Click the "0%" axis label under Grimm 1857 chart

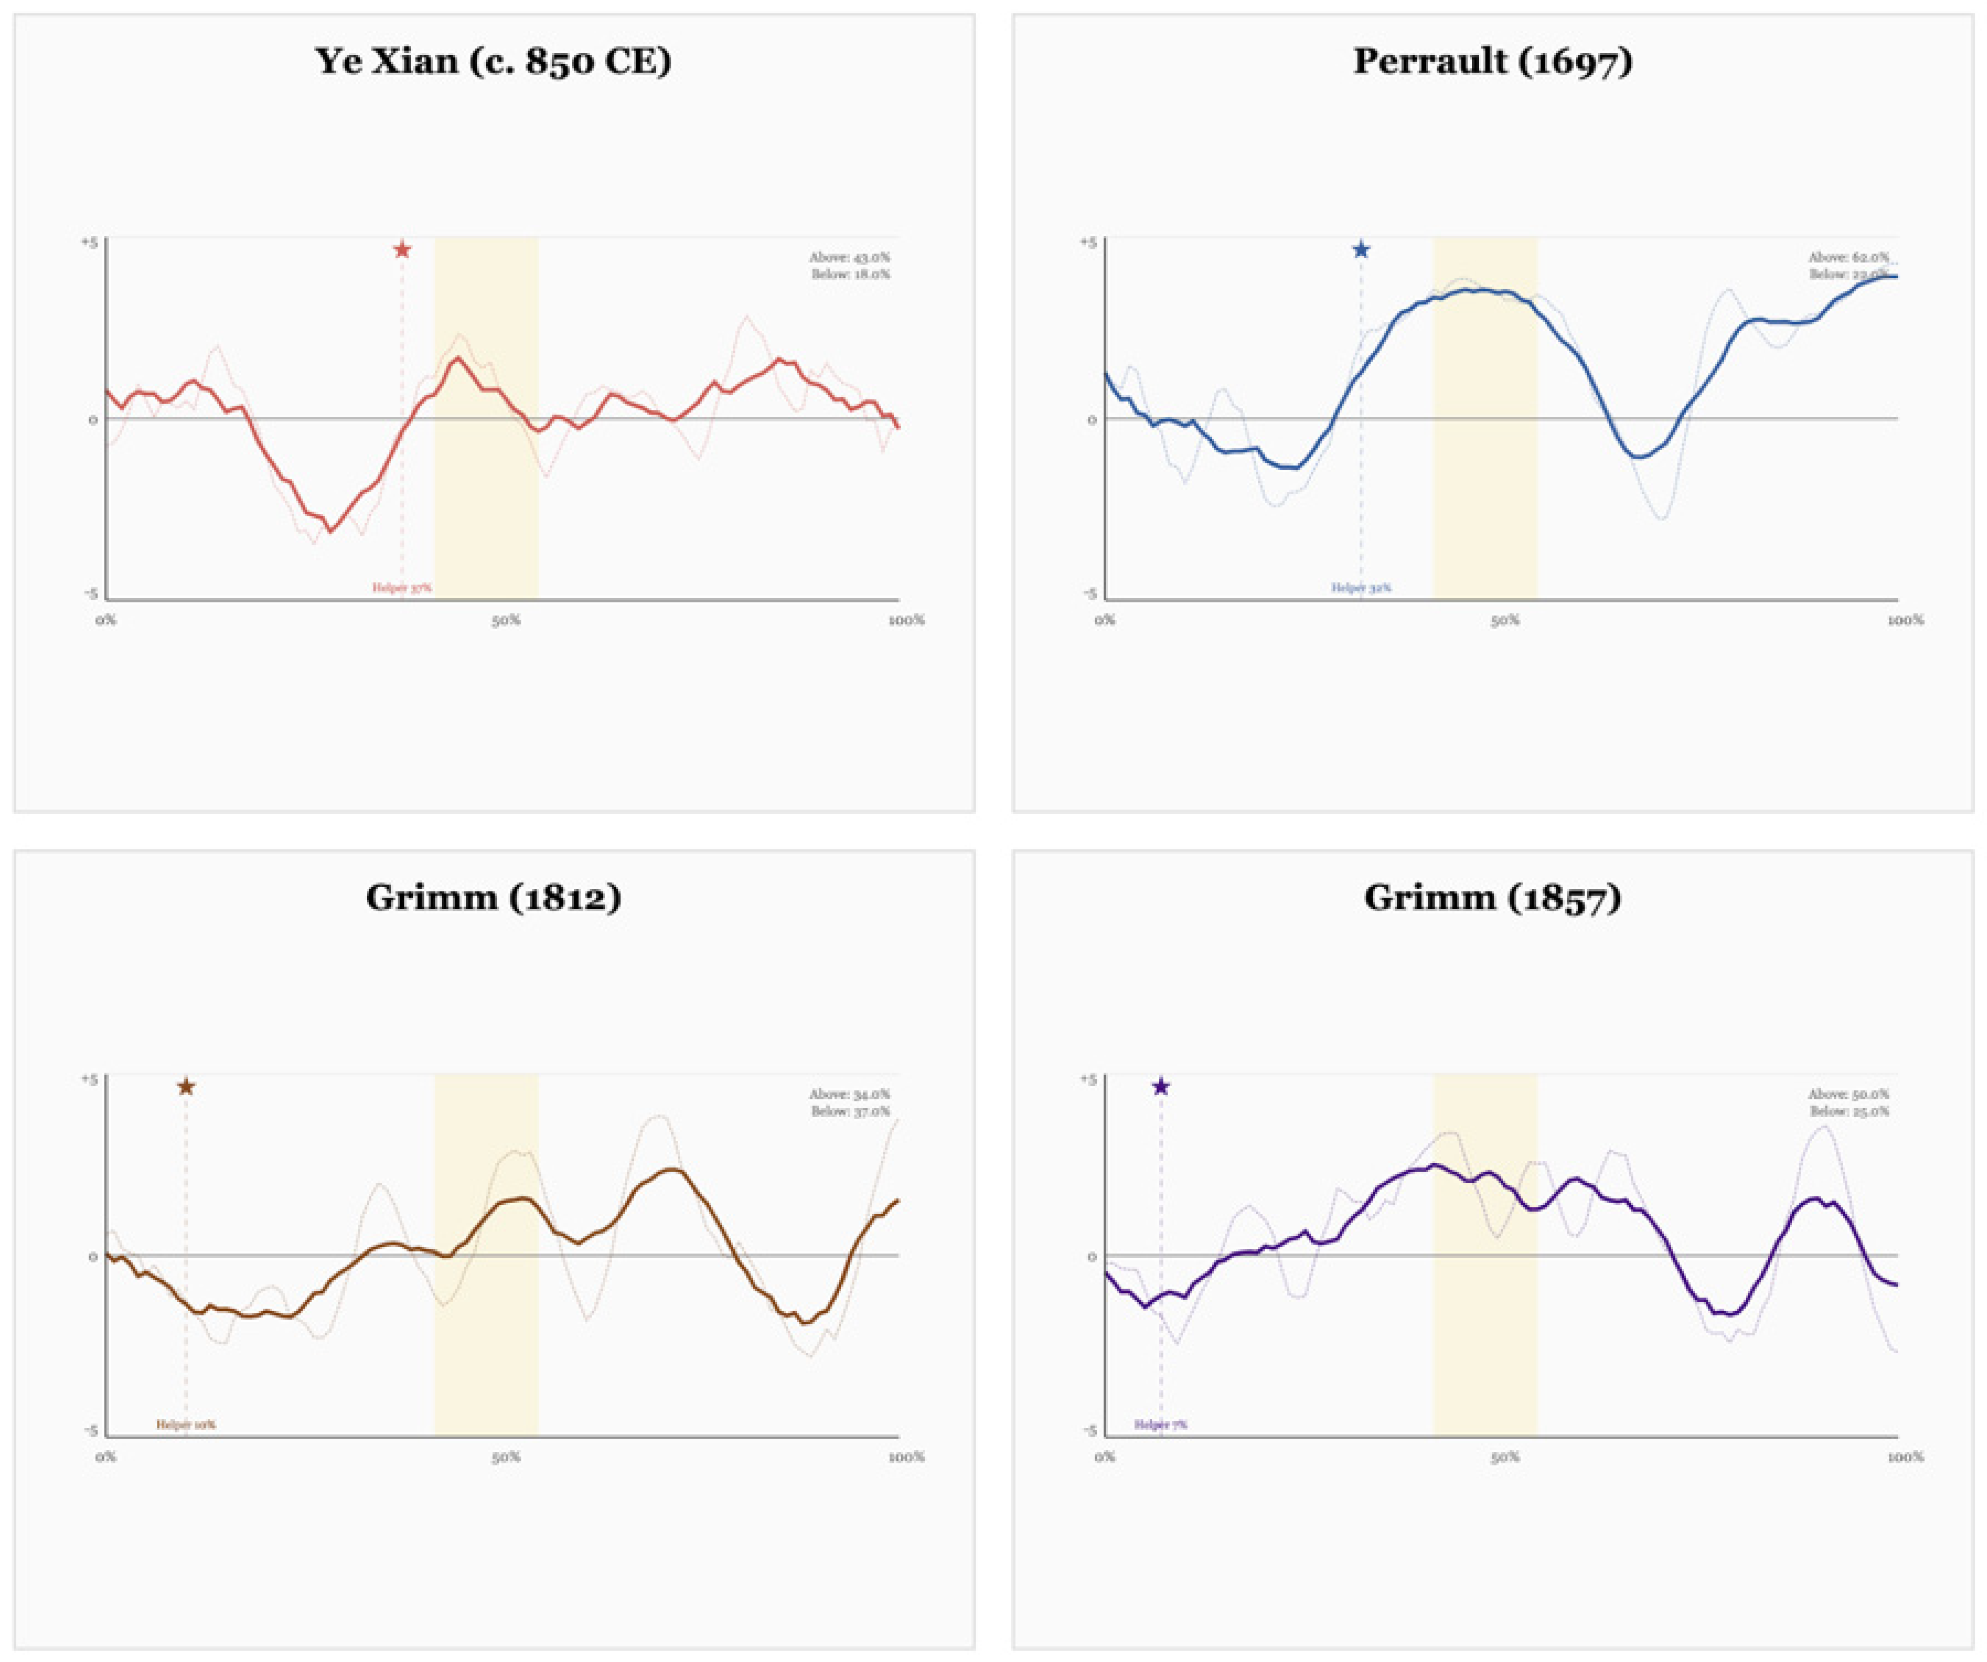(x=1104, y=1457)
